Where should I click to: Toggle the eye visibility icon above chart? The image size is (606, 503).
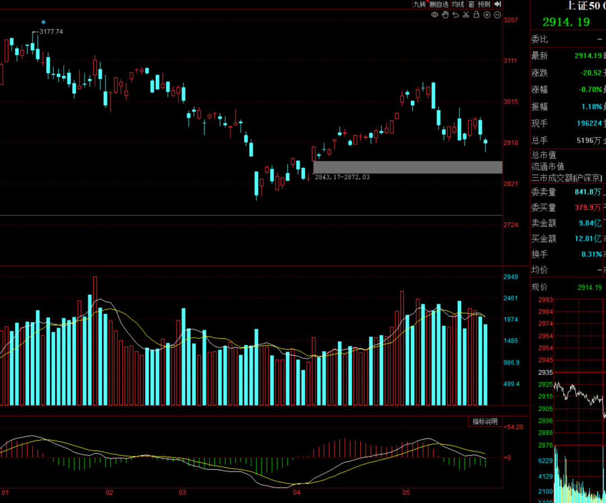[435, 15]
